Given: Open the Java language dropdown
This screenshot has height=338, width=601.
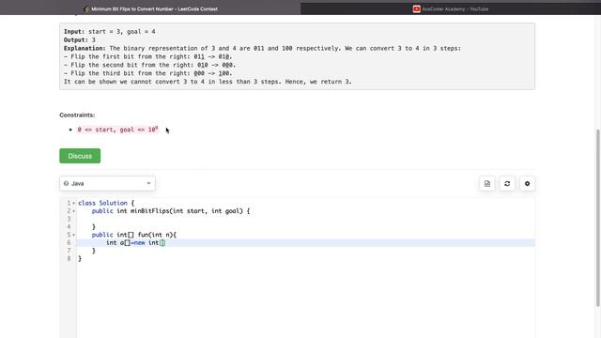Looking at the screenshot, I should coord(107,184).
